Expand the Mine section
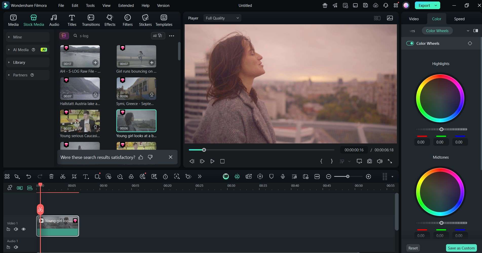 point(28,37)
